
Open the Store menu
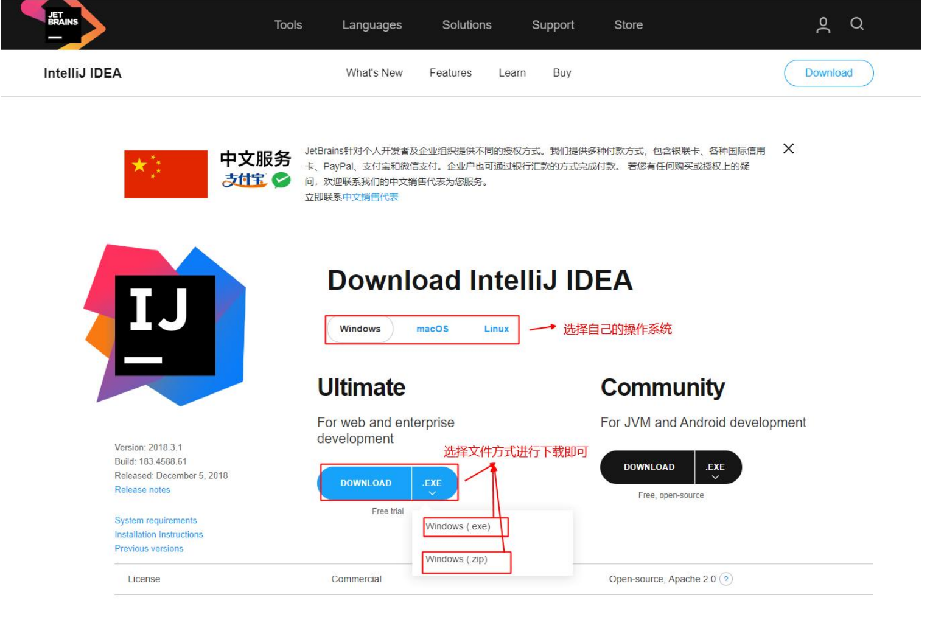point(628,25)
